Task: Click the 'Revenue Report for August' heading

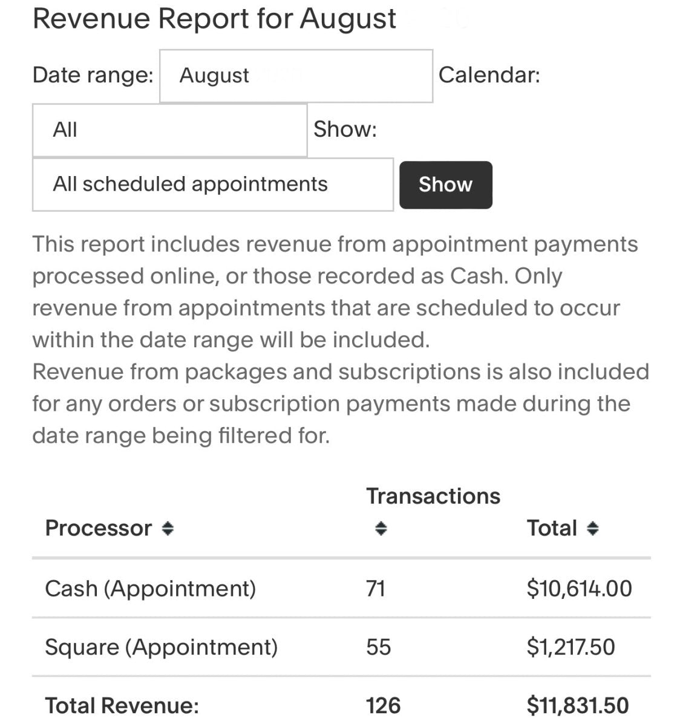Action: [x=214, y=19]
